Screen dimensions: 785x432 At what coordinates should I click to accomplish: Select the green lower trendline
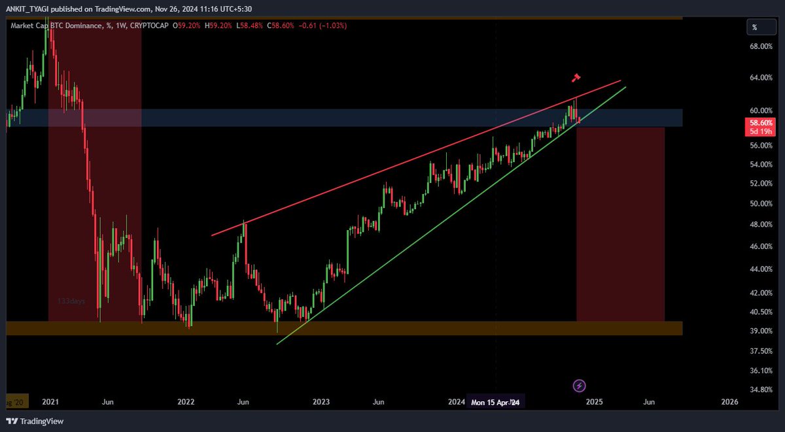(x=451, y=214)
